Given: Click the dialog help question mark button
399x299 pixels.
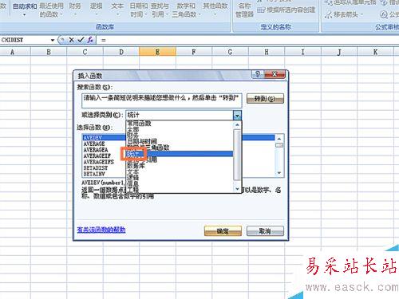Looking at the screenshot, I should click(x=258, y=74).
